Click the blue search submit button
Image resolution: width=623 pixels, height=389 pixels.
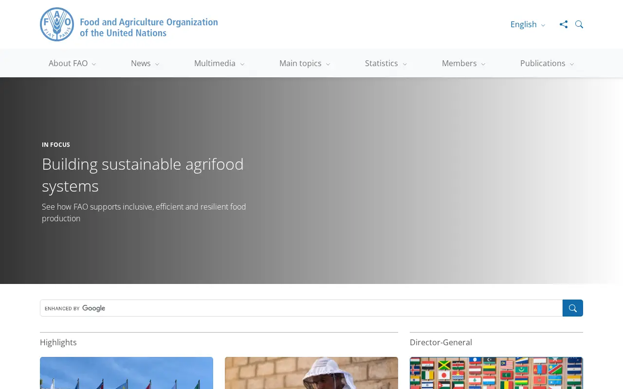pyautogui.click(x=573, y=308)
